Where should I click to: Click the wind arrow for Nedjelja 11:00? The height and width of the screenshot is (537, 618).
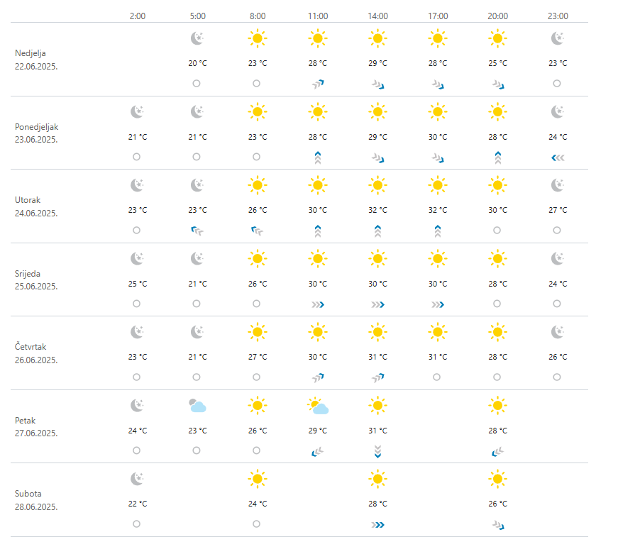pos(318,84)
